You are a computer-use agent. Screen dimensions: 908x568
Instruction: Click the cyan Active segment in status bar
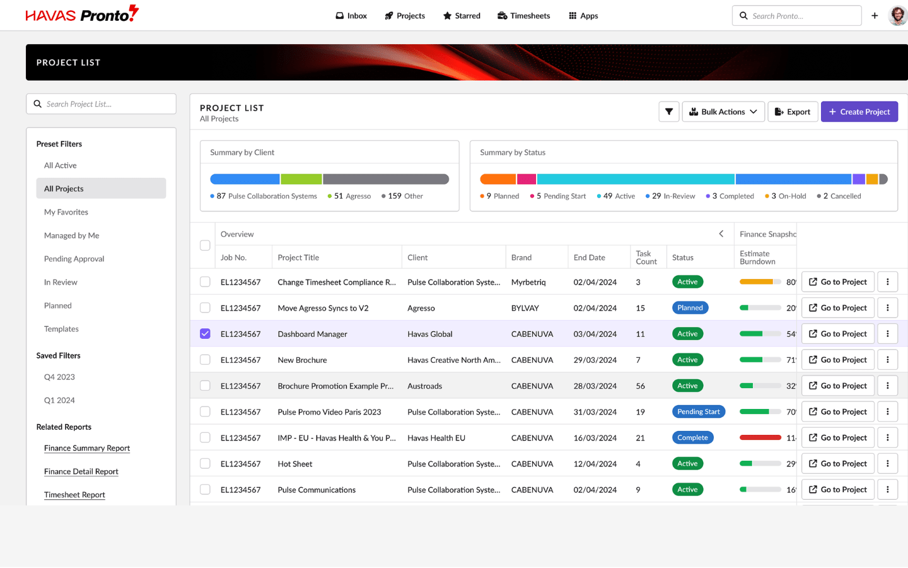coord(636,179)
